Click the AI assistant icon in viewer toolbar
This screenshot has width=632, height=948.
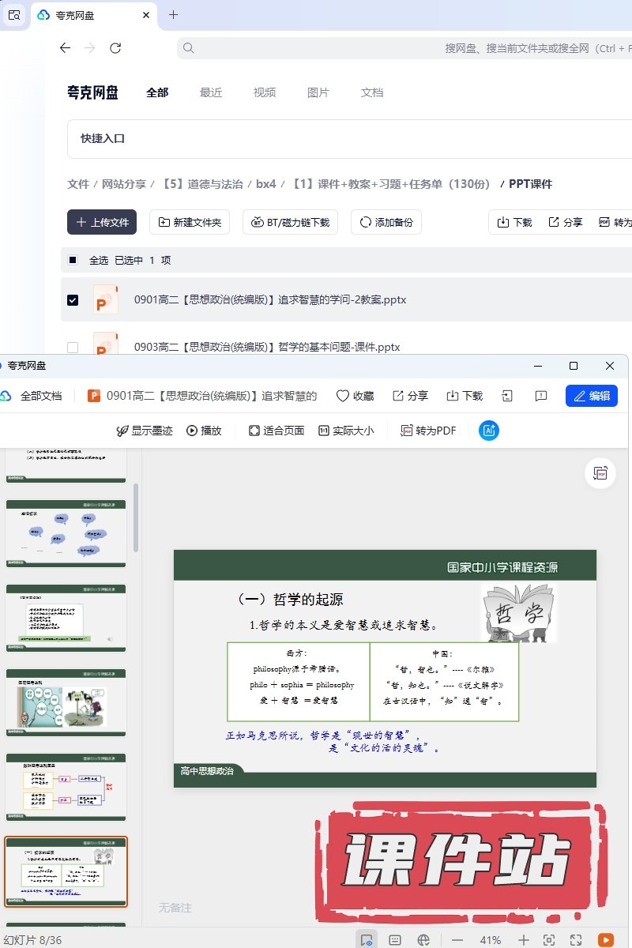pos(489,431)
